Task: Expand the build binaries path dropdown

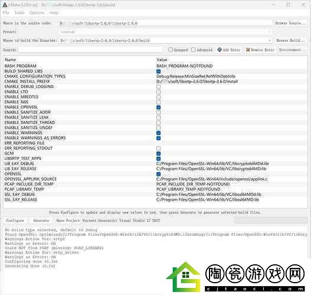Action: coord(269,41)
